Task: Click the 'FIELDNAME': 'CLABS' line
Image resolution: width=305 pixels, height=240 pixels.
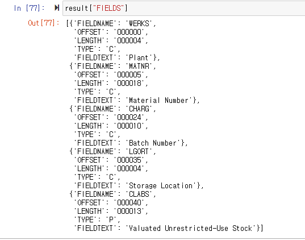Action: (x=113, y=195)
